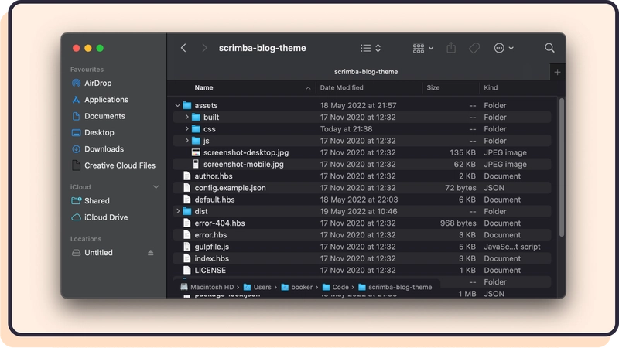
Task: Open AirDrop in sidebar
Action: point(97,83)
